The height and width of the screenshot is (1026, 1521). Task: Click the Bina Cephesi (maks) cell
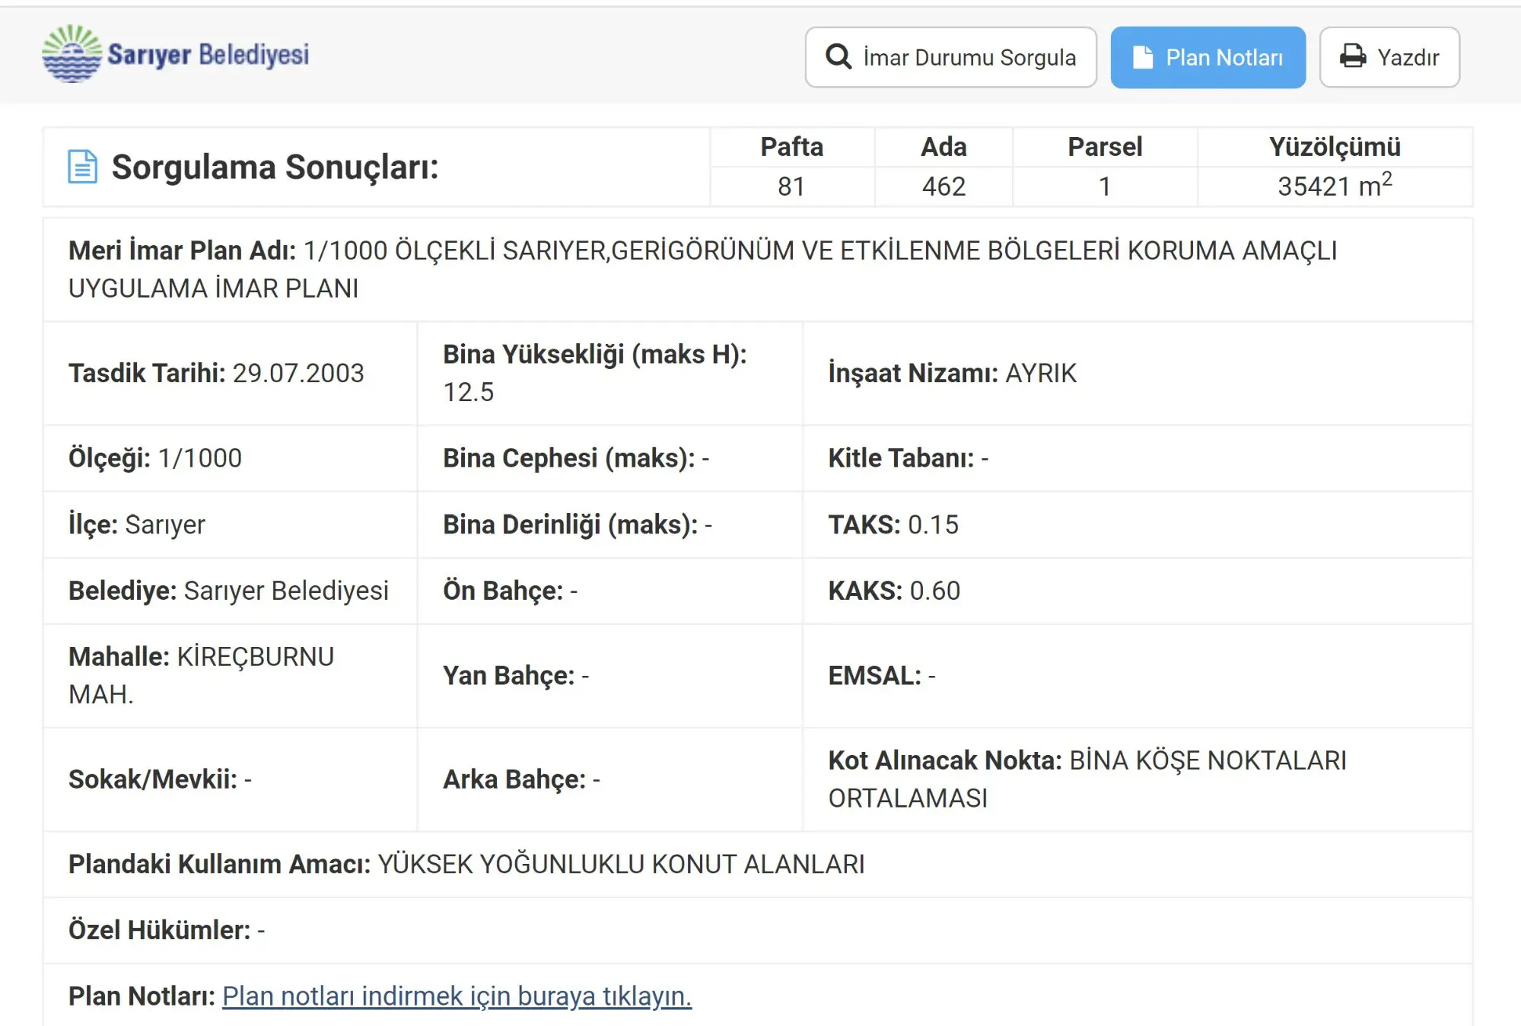point(610,458)
